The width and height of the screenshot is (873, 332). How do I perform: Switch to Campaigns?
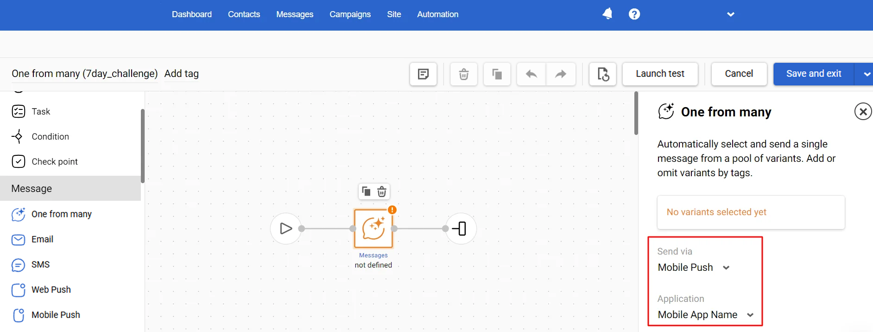point(350,14)
